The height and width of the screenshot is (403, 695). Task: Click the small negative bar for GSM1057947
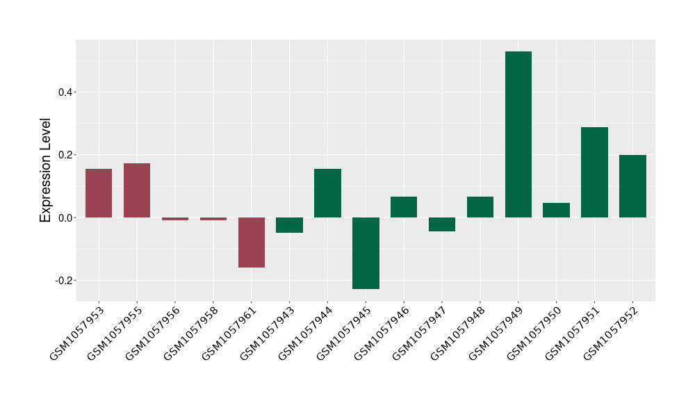pos(442,224)
